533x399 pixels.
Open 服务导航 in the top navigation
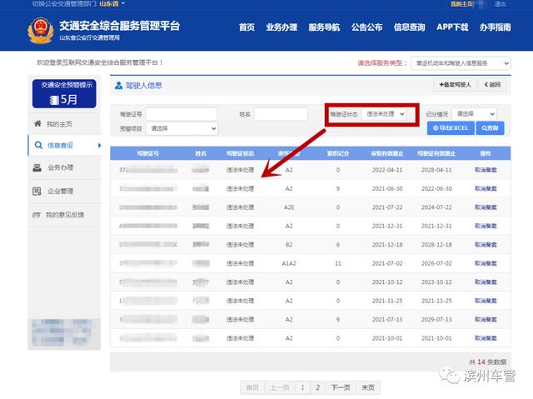(x=324, y=27)
